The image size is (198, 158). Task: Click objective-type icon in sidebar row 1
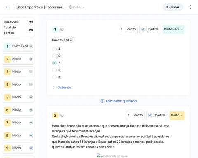[x=31, y=46]
